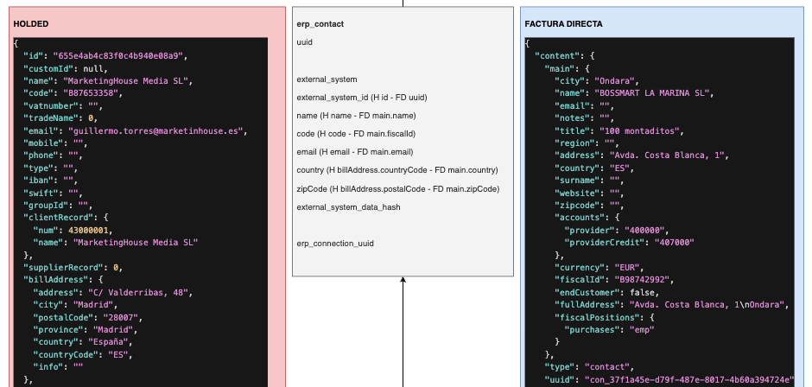Click the arrowhead pointing into erp_contact's bottom
Viewport: 812px width, 387px height.
click(403, 280)
